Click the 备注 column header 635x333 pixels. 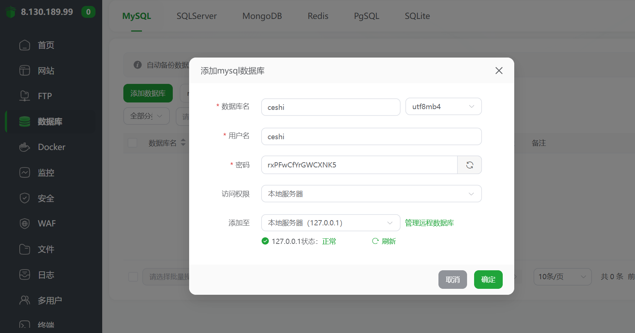coord(539,143)
